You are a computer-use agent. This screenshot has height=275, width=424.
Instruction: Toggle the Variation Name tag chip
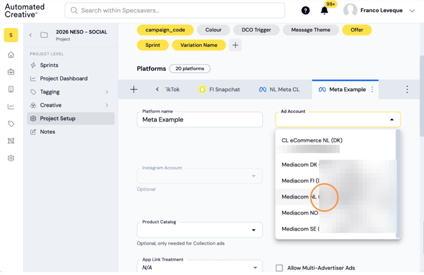[199, 45]
